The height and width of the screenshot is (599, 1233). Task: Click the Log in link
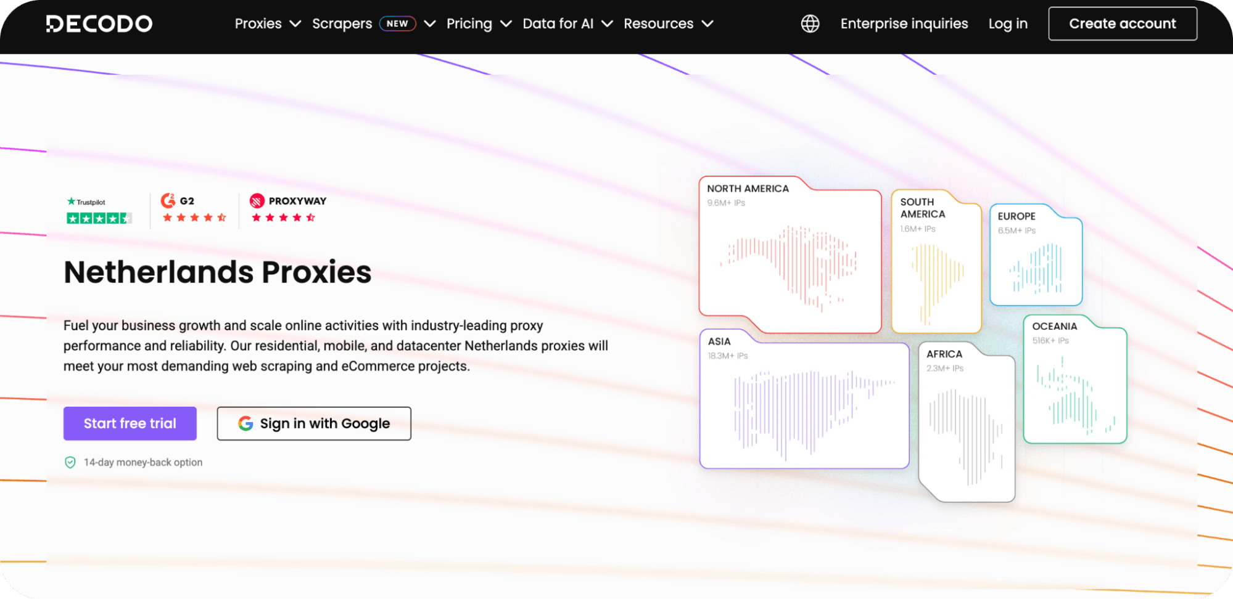point(1008,23)
